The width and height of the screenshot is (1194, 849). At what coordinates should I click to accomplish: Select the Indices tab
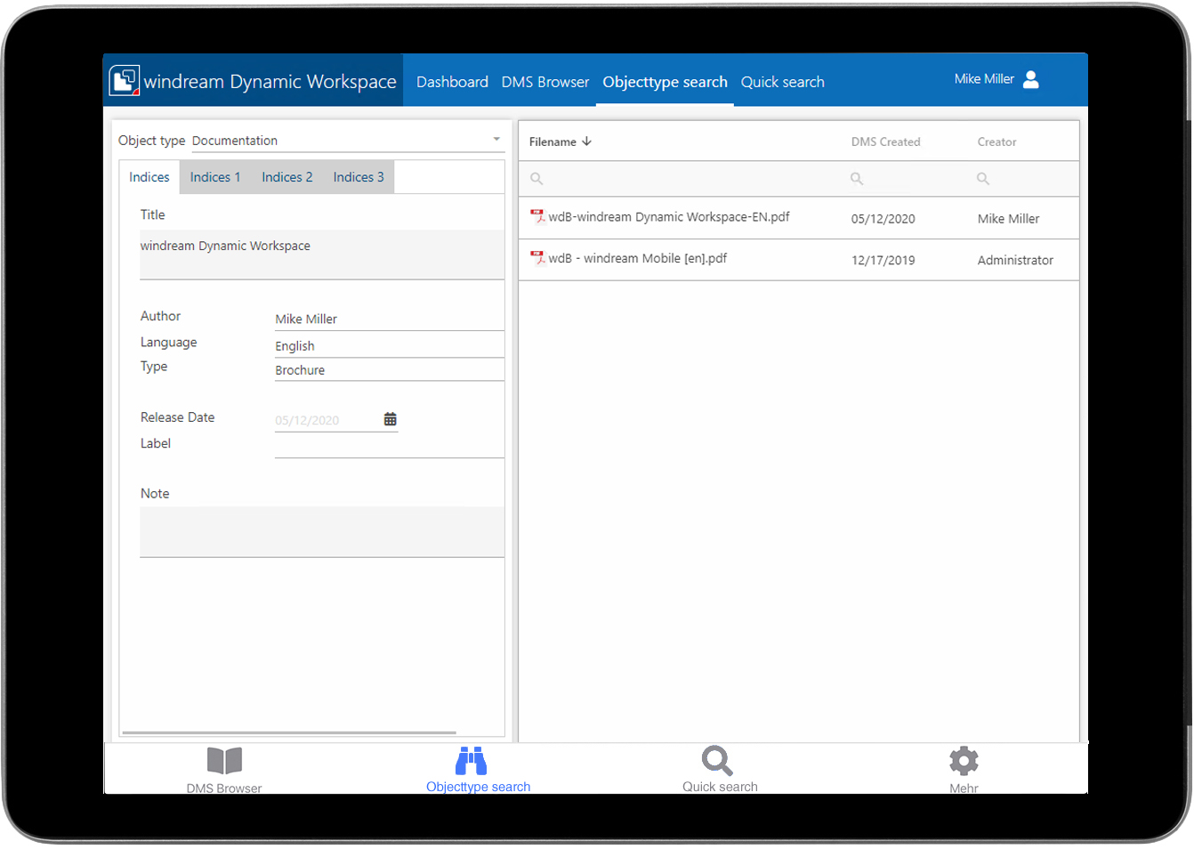pos(149,177)
